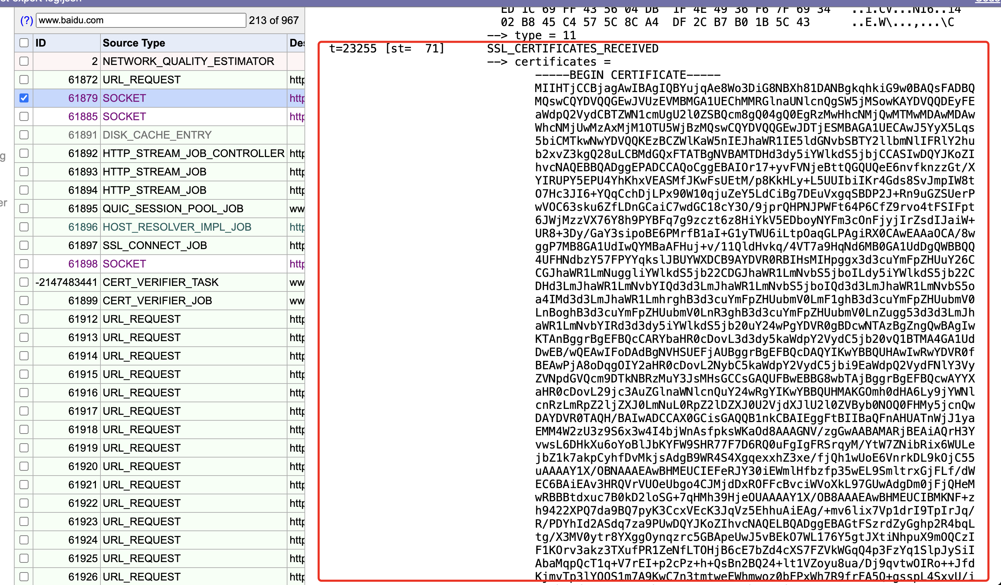Select the SOCKET 61898 row
Image resolution: width=1001 pixels, height=585 pixels.
pyautogui.click(x=124, y=264)
